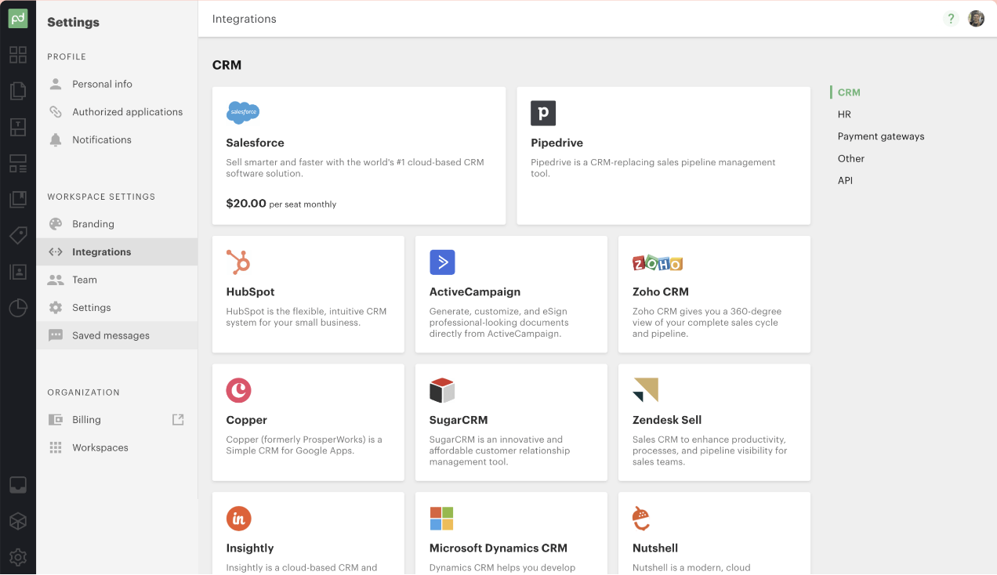The image size is (997, 575).
Task: Click the Pipedrive logo icon
Action: [x=543, y=113]
